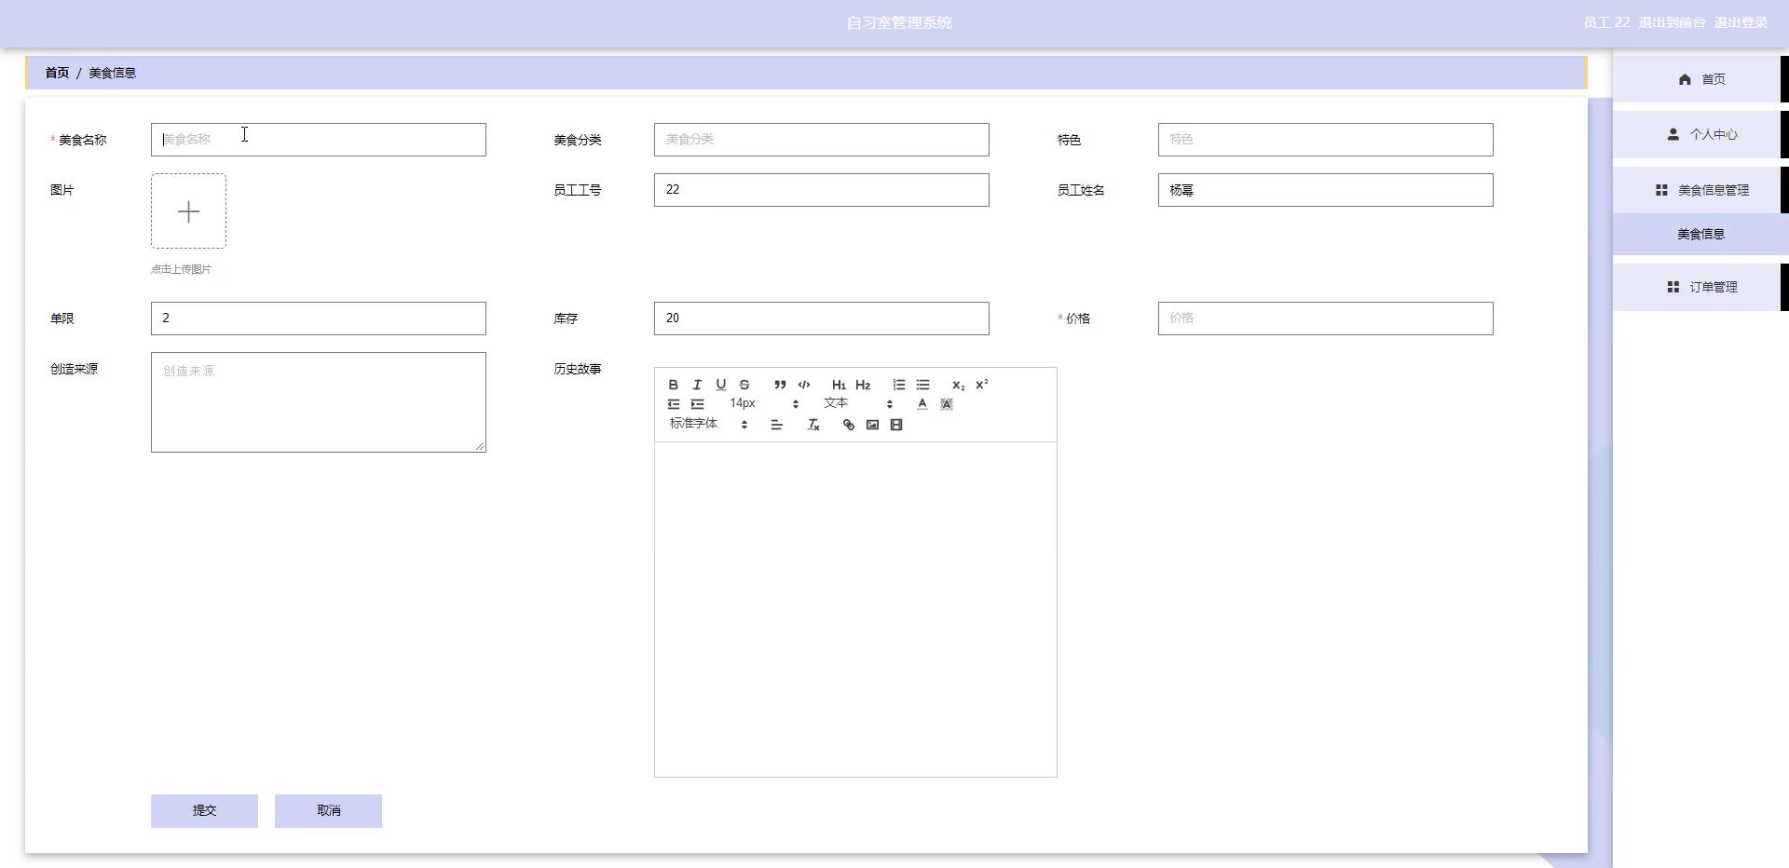Focus the 特色 input field

(1325, 140)
